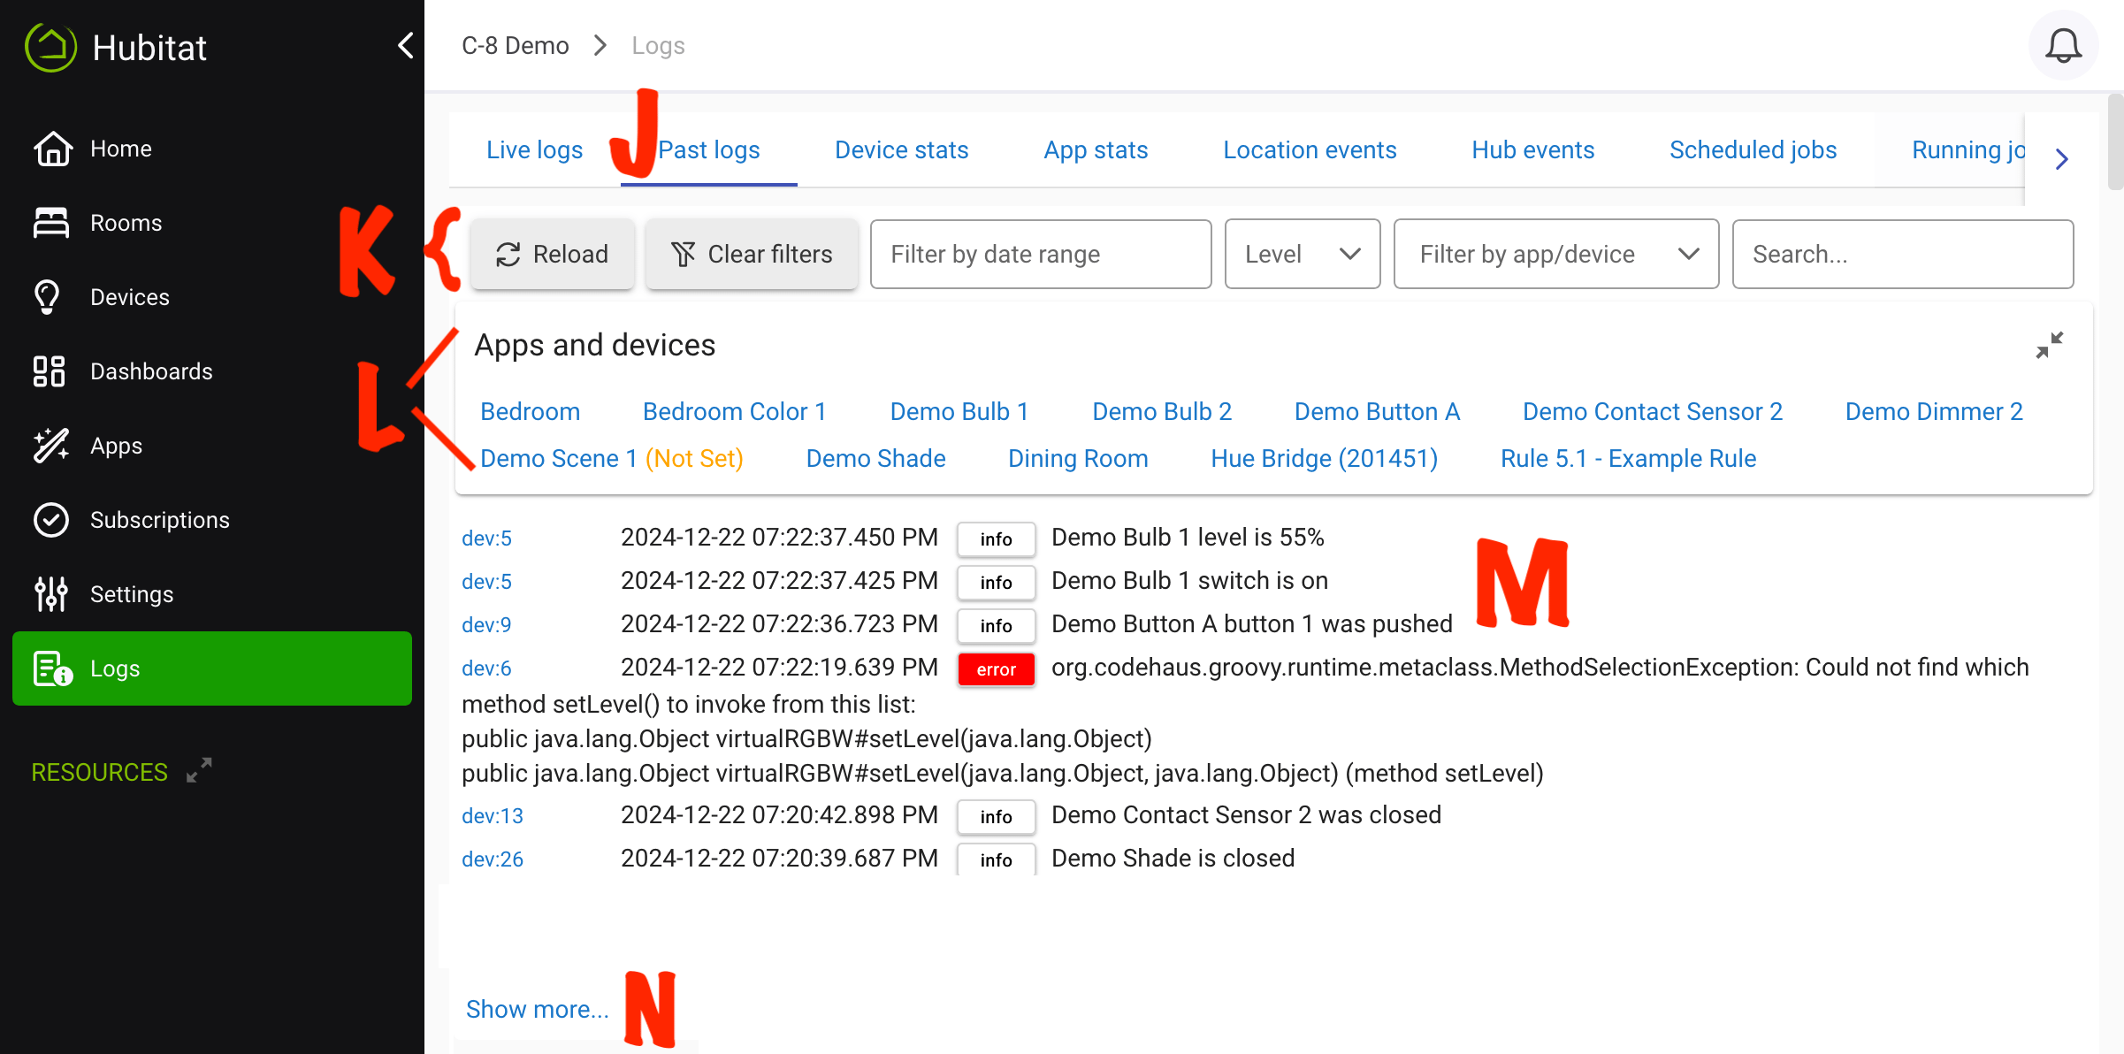Open Apps magic wand icon
Screen dimensions: 2124x1054
[51, 446]
